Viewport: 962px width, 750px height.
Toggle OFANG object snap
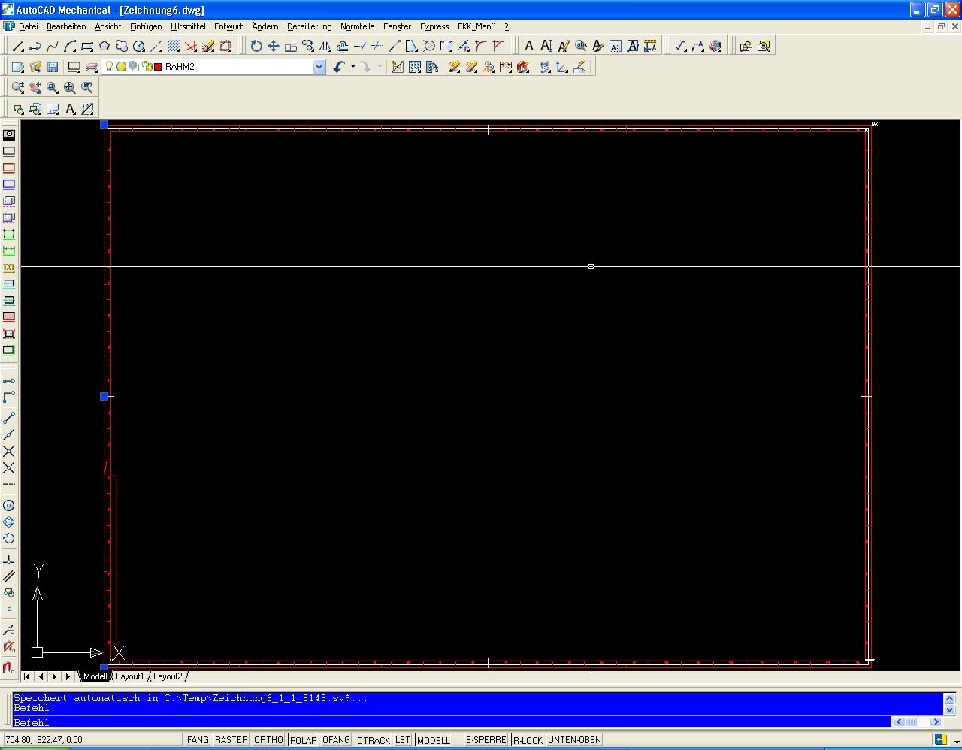tap(337, 740)
